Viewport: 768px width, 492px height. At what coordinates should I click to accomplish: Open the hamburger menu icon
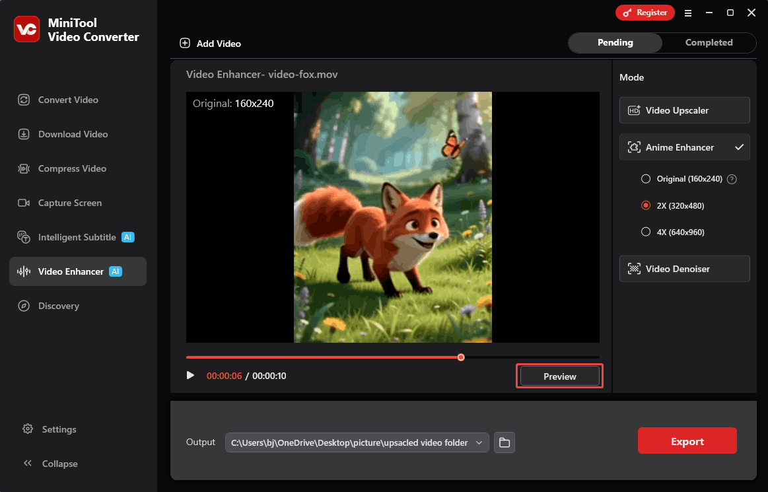[688, 13]
